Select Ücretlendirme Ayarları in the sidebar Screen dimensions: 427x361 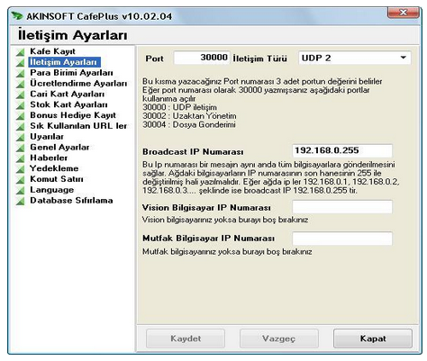point(78,83)
